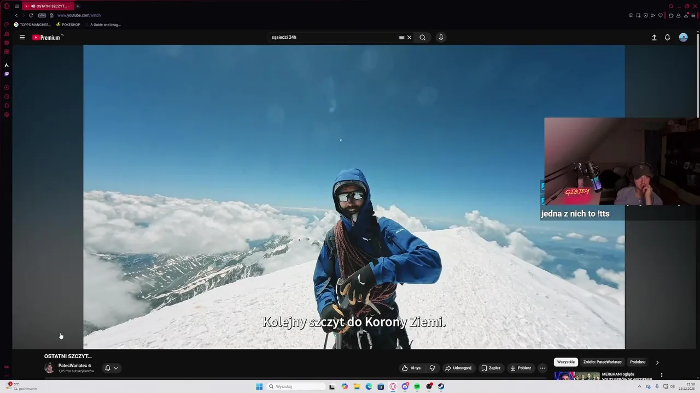Open PatecWariatec channel avatar

click(49, 368)
